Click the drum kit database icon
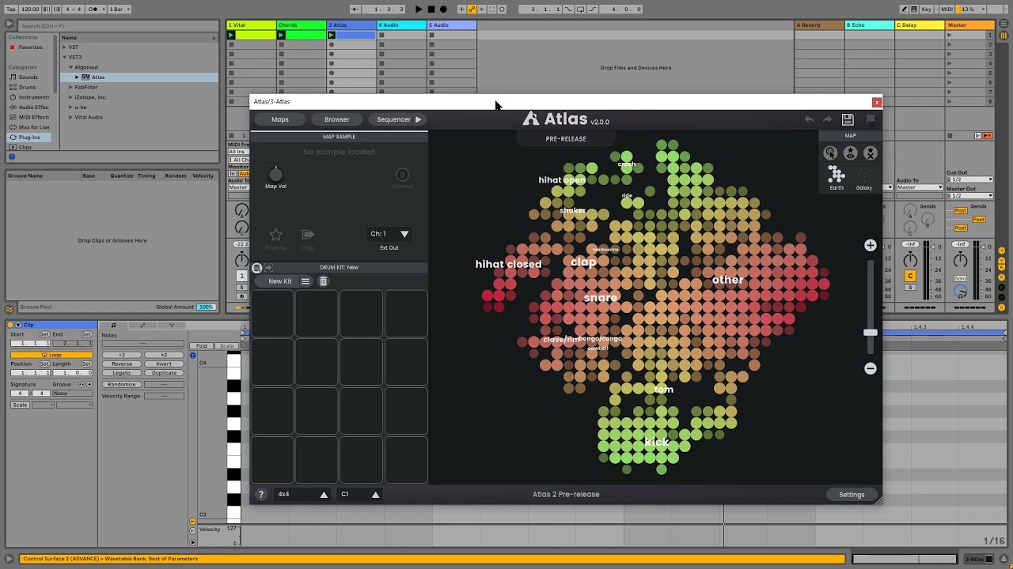The image size is (1013, 569). click(257, 268)
